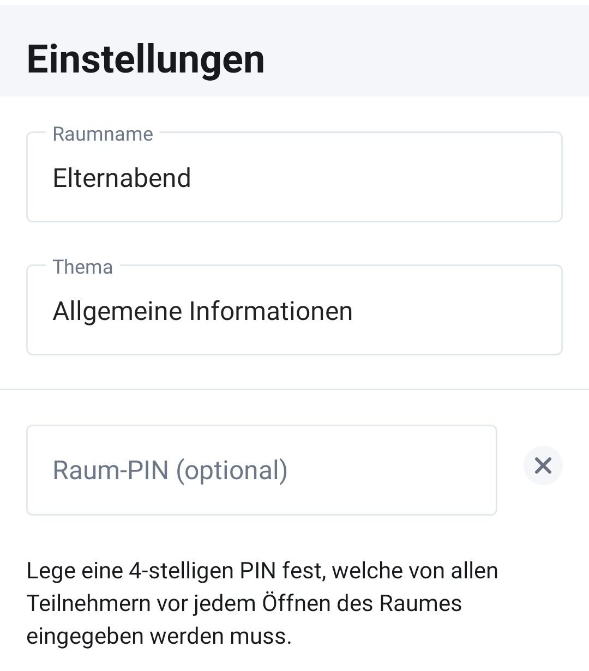The width and height of the screenshot is (589, 671).
Task: Focus the Raumname input field
Action: pyautogui.click(x=294, y=177)
